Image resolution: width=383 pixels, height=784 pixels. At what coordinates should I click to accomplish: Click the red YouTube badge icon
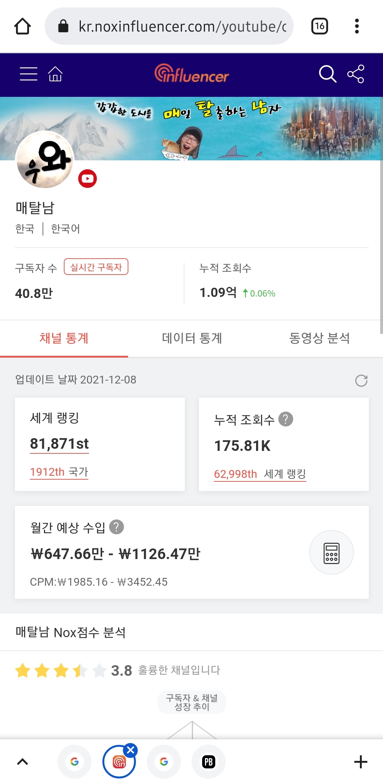pyautogui.click(x=87, y=178)
